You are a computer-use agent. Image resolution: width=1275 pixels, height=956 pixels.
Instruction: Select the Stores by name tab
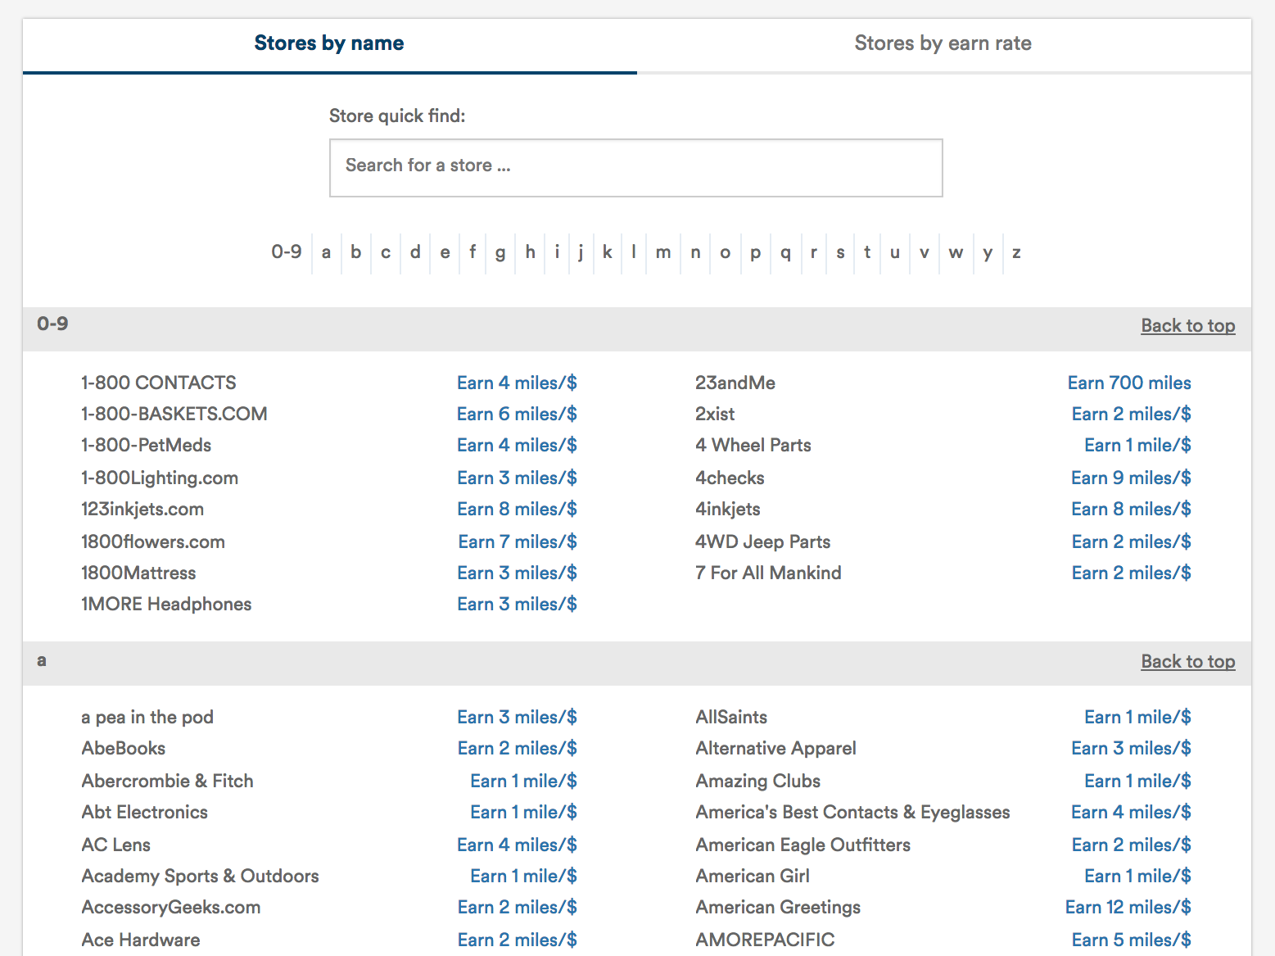(329, 43)
